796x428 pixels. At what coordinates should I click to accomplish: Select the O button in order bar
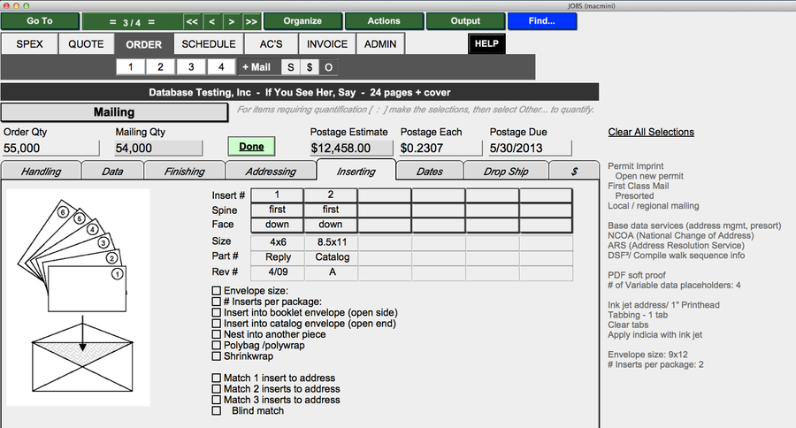pos(328,67)
